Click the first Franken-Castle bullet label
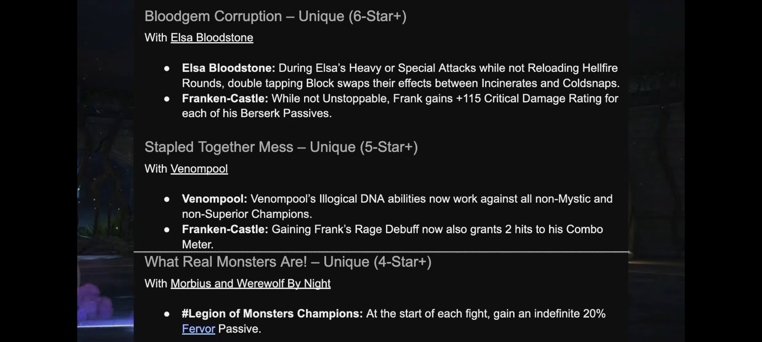 pos(225,98)
